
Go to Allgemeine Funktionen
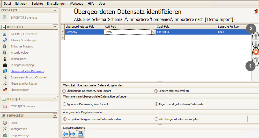(x=24, y=84)
